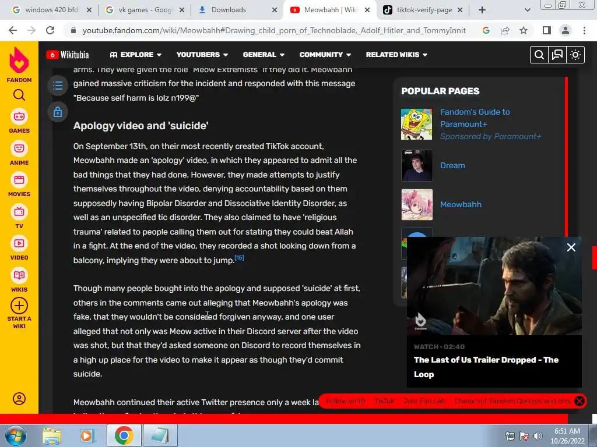Click the Meowbahh anime thumbnail
Image resolution: width=597 pixels, height=447 pixels.
pos(416,204)
